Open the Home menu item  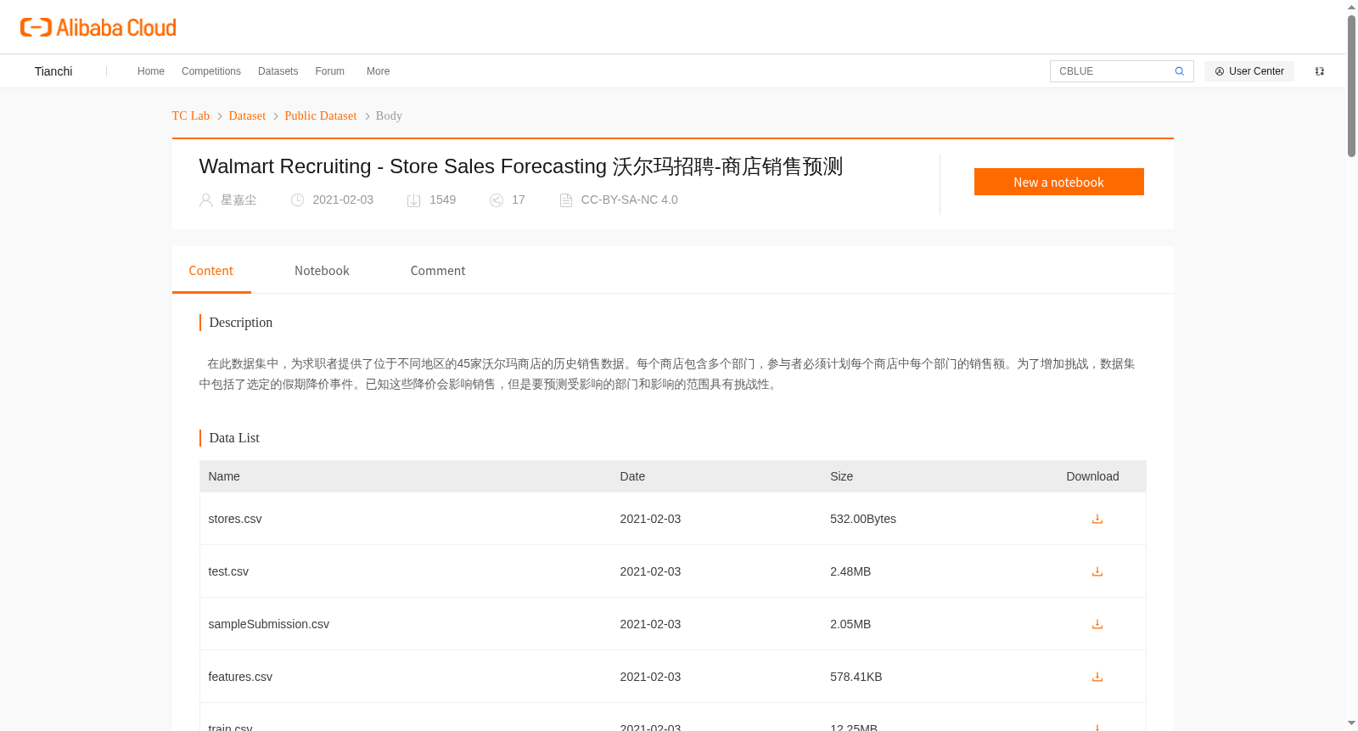click(151, 71)
